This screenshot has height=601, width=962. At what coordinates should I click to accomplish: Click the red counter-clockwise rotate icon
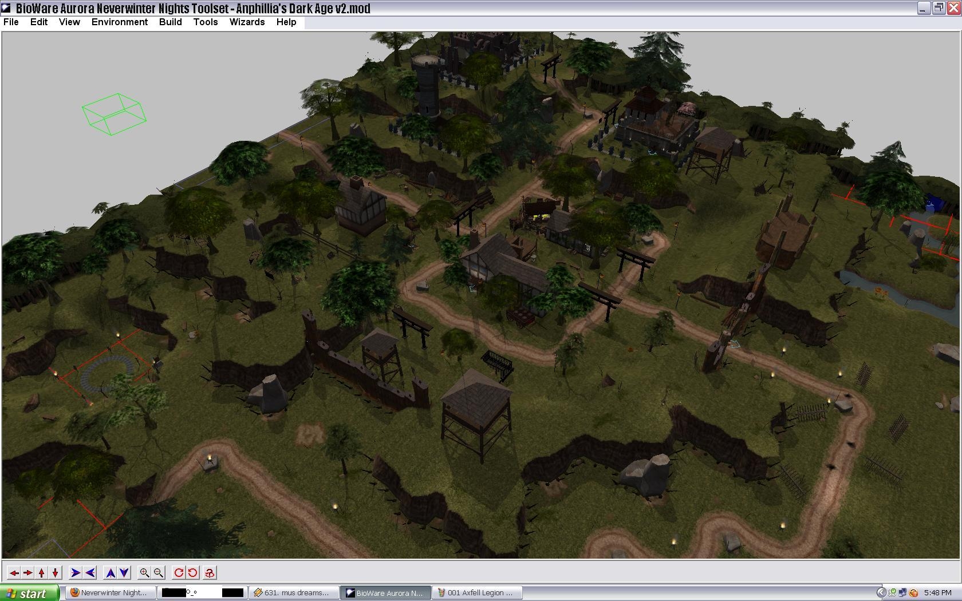[x=193, y=572]
